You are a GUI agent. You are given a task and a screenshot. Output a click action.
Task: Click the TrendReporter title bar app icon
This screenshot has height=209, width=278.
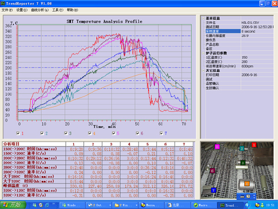click(x=3, y=3)
